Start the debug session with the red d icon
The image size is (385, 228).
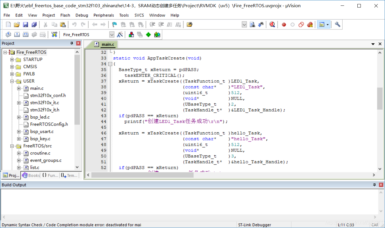coord(272,25)
